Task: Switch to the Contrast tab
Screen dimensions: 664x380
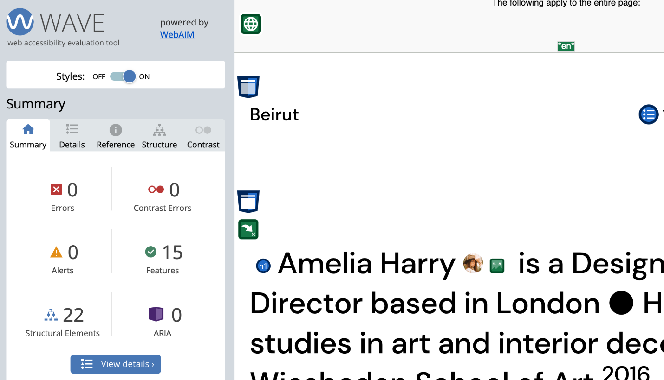Action: [203, 136]
